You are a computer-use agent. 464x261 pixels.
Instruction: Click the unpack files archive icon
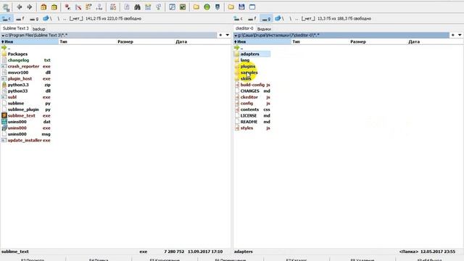(54, 7)
